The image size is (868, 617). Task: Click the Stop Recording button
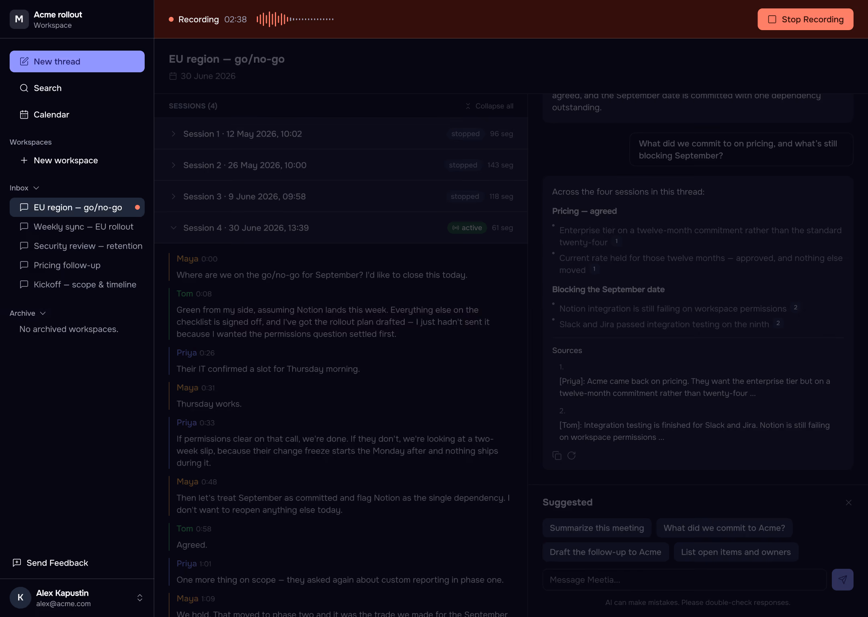click(x=805, y=19)
